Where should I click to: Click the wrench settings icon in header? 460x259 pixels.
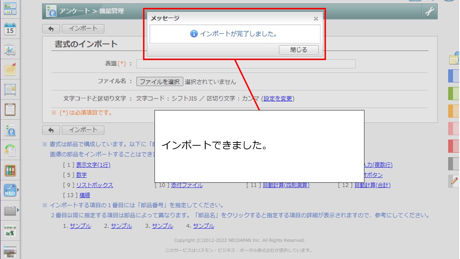pos(429,12)
